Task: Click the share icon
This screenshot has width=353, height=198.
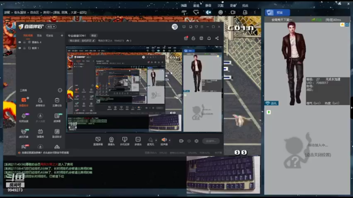Action: pos(217,38)
